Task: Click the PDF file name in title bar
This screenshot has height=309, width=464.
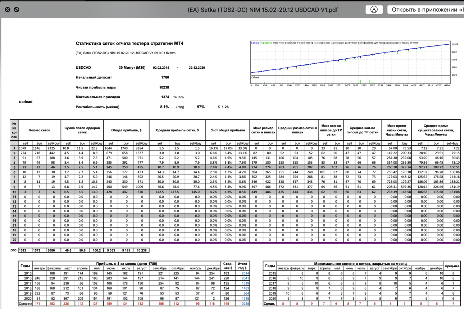Action: point(263,10)
